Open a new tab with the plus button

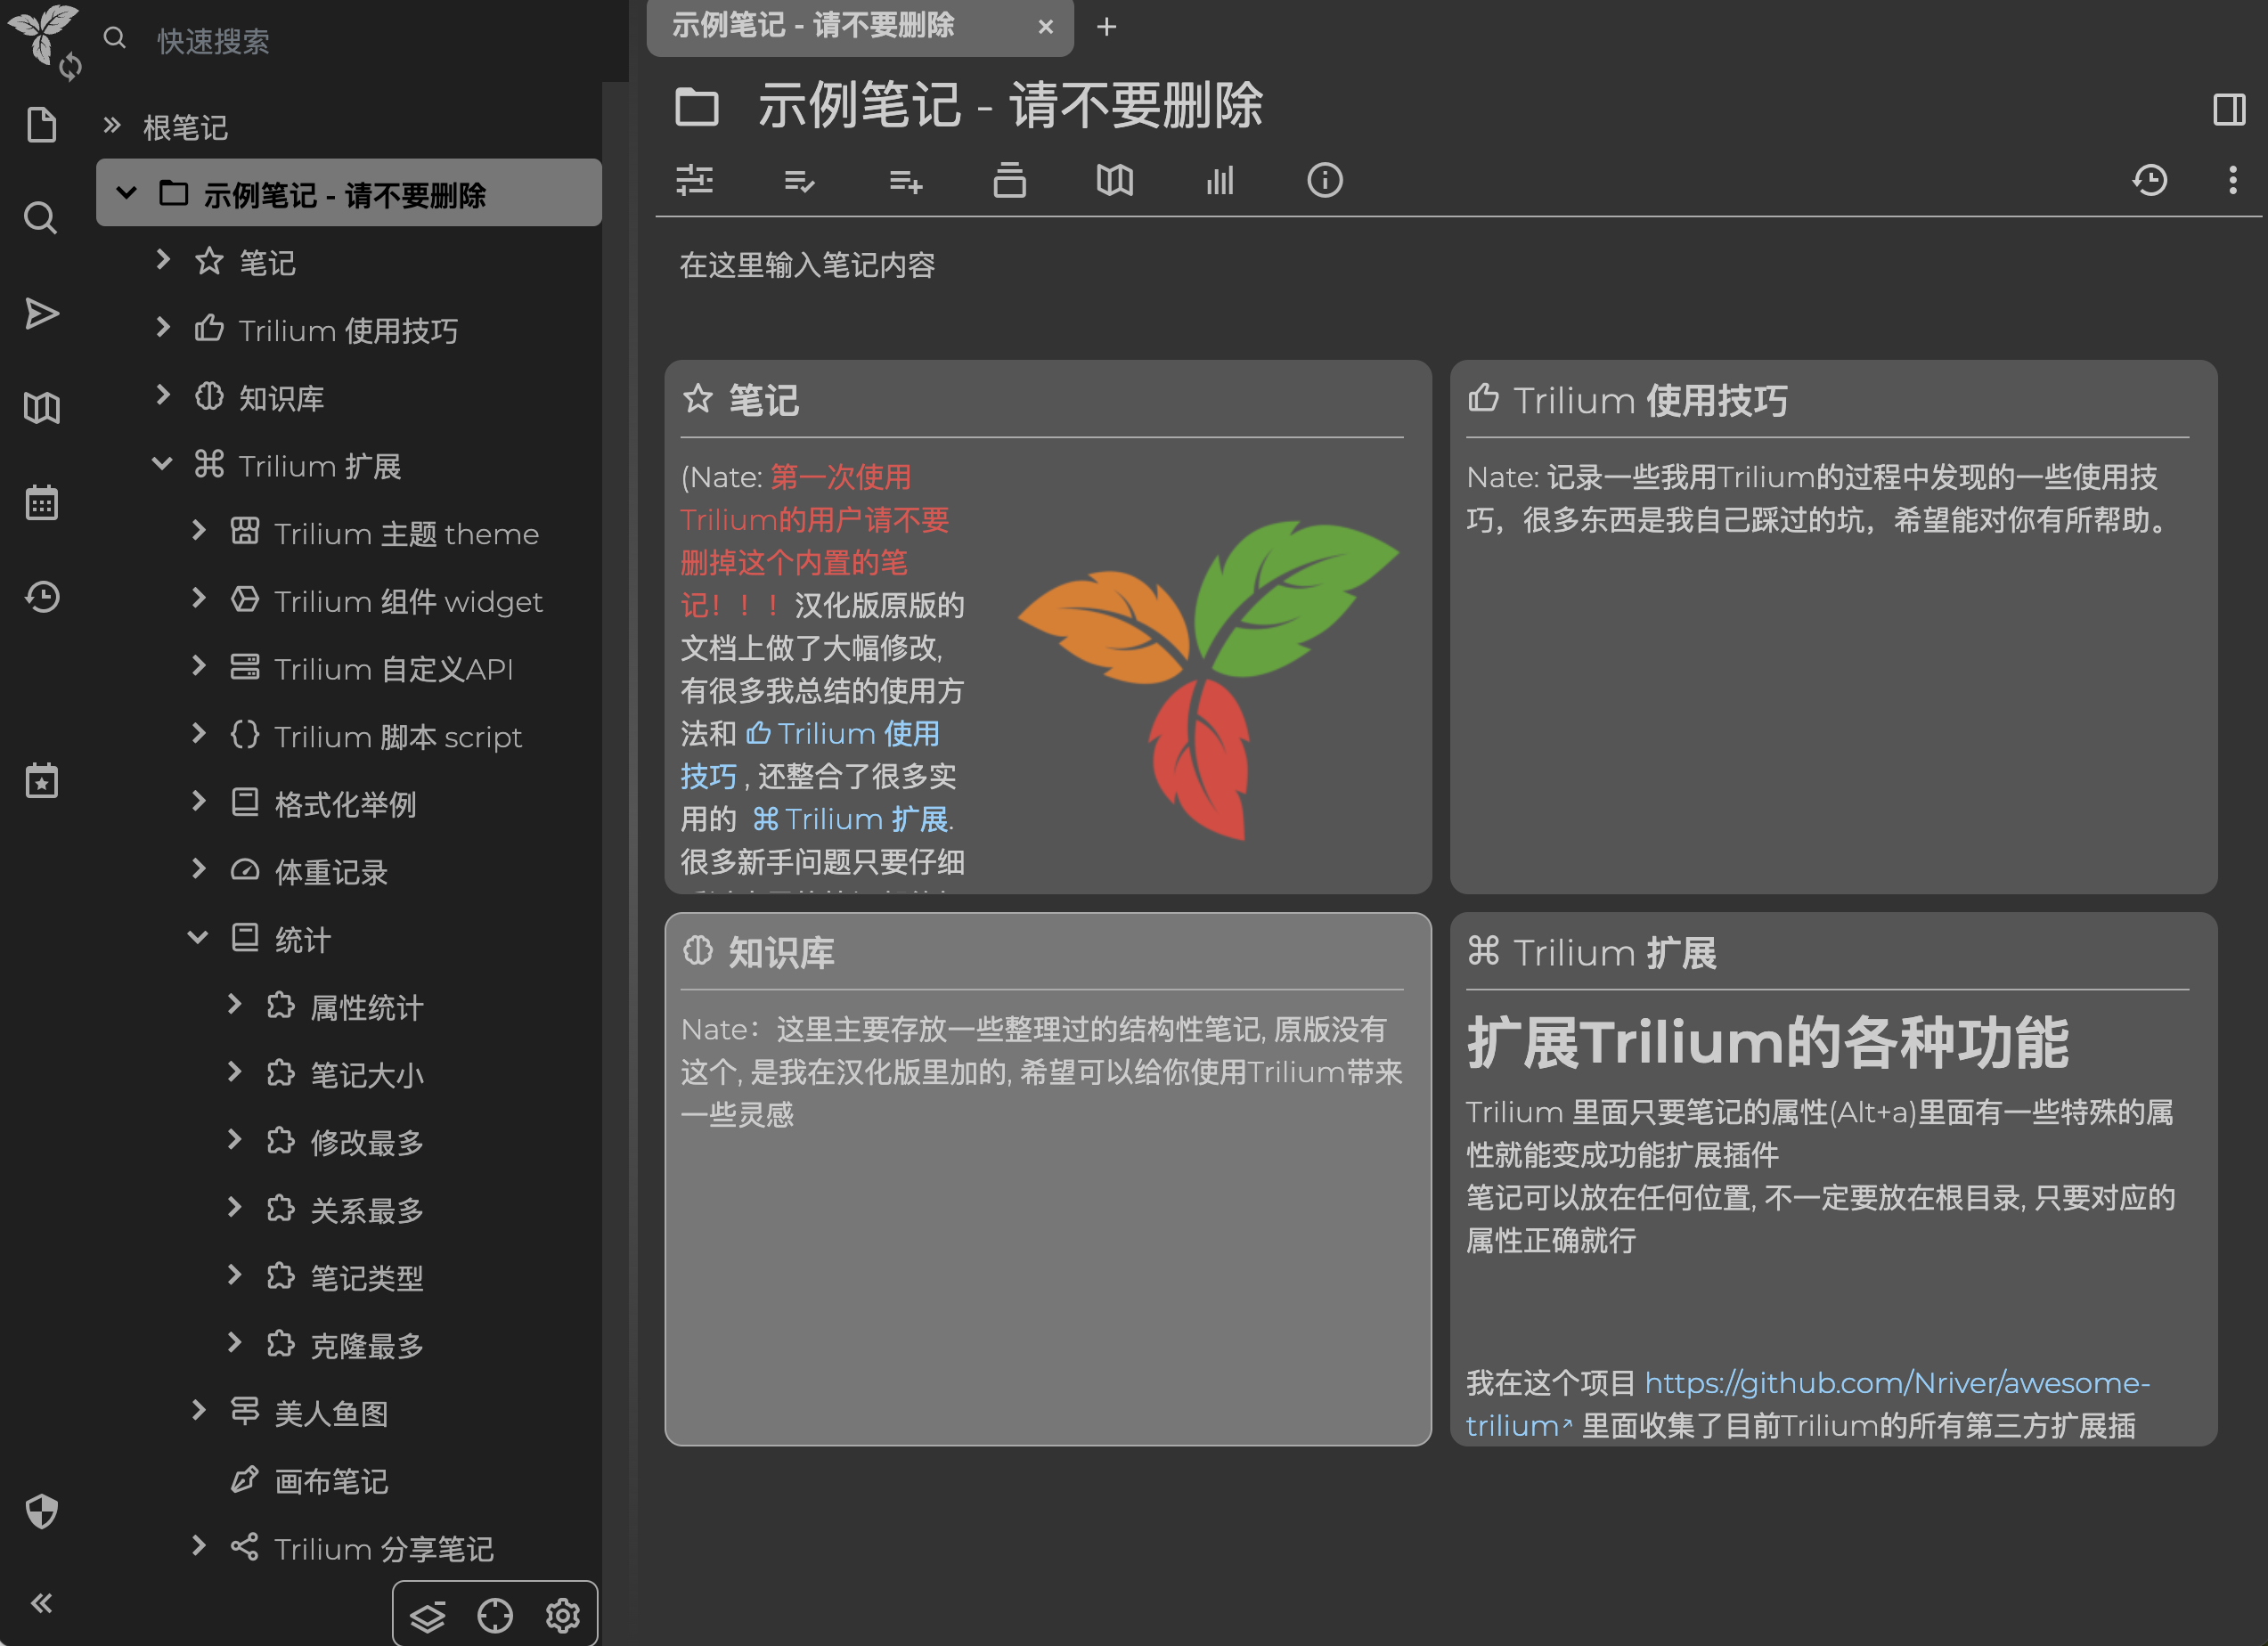point(1106,27)
